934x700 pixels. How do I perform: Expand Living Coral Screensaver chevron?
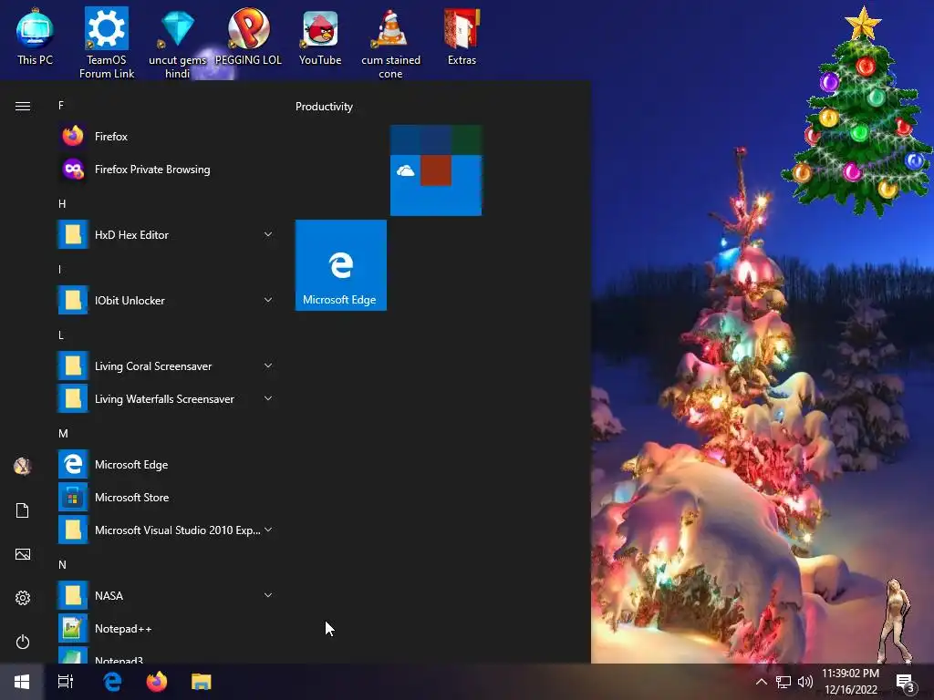click(x=268, y=365)
